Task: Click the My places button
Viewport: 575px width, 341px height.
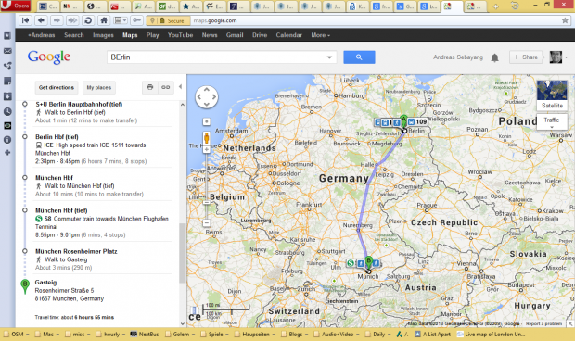Action: pos(99,87)
